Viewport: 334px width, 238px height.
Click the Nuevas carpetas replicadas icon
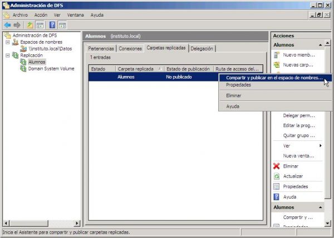point(276,65)
